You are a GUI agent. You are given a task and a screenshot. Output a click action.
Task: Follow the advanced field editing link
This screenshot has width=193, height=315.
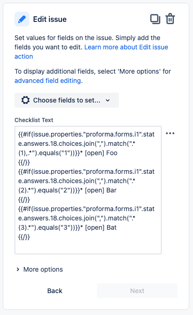[x=48, y=81]
